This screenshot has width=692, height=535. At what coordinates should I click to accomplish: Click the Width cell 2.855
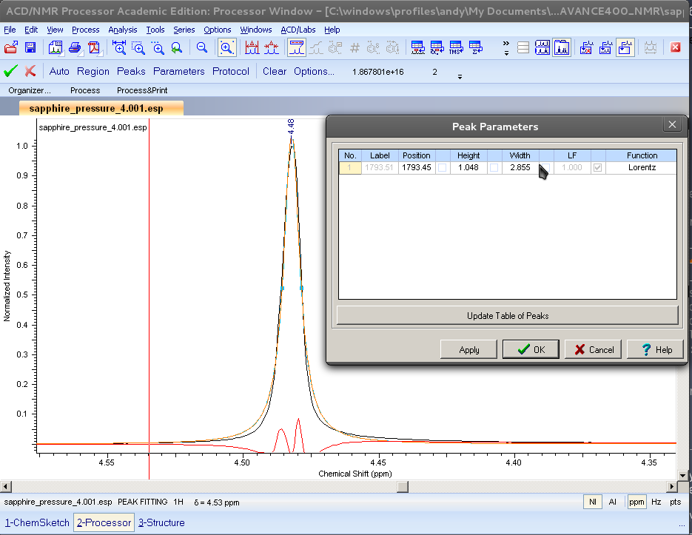[x=520, y=168]
